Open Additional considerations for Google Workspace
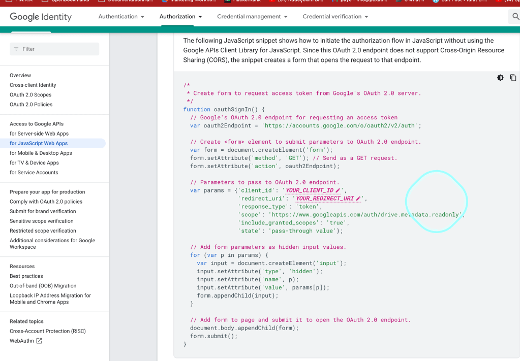Viewport: 520px width, 361px height. [52, 244]
